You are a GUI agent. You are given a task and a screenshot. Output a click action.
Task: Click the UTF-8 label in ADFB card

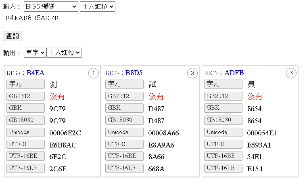pyautogui.click(x=223, y=144)
